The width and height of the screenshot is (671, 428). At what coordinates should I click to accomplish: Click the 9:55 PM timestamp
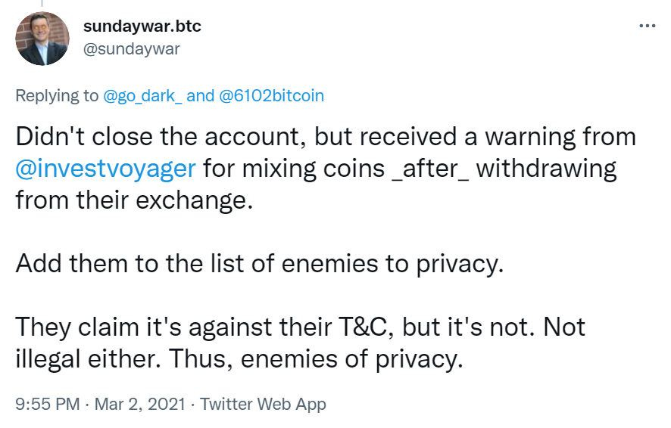47,404
